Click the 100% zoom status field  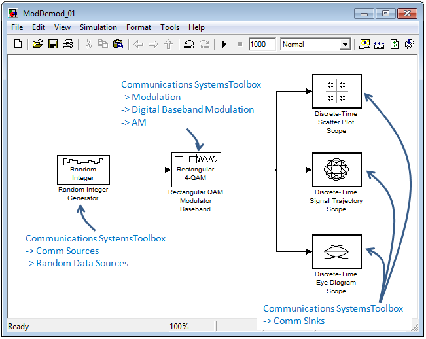click(191, 326)
